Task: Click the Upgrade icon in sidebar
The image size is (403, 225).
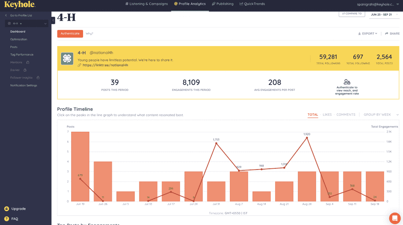Action: pos(7,209)
